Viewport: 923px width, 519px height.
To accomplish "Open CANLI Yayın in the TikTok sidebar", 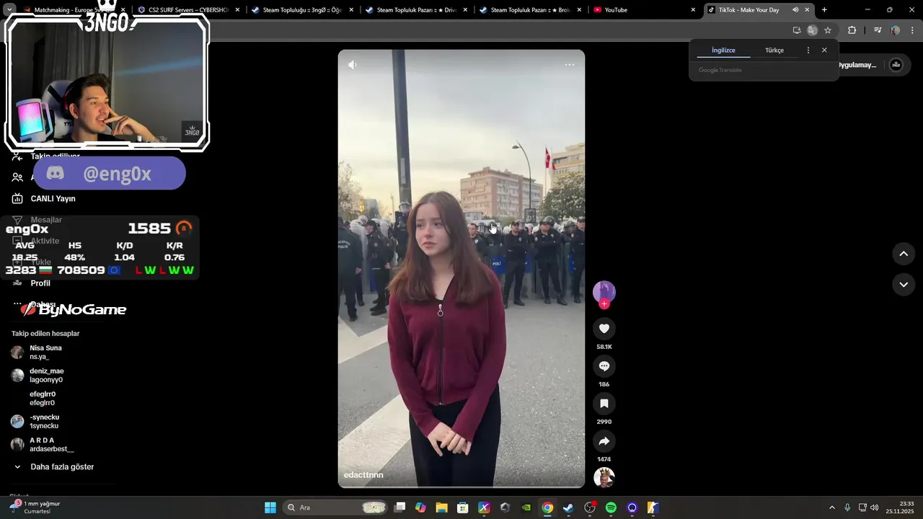I will pos(43,198).
